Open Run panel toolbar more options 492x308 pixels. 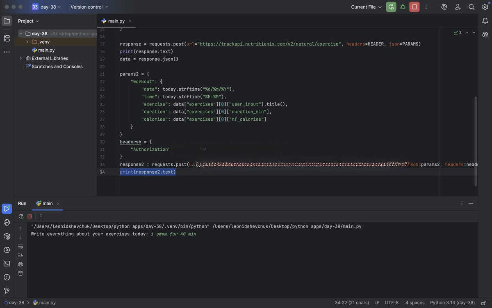click(41, 216)
